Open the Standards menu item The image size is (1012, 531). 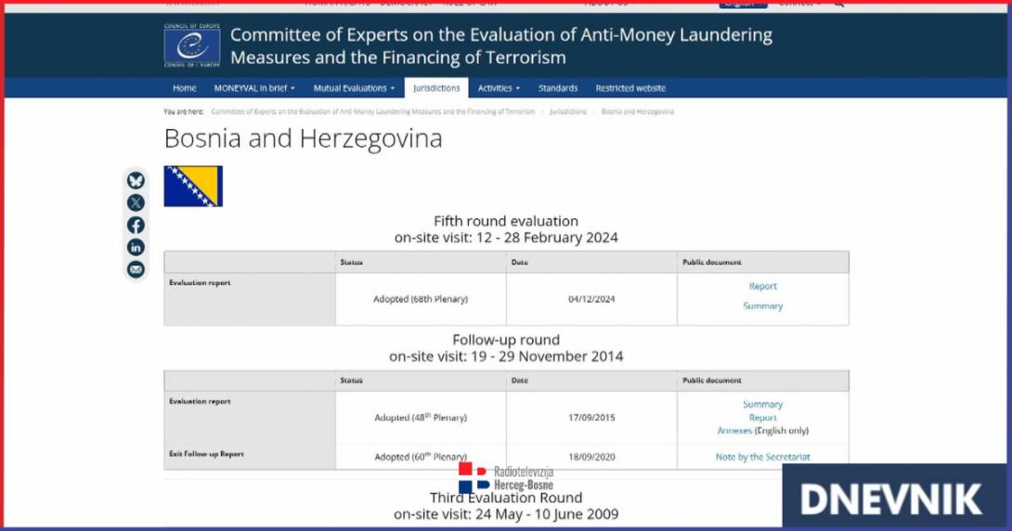558,88
